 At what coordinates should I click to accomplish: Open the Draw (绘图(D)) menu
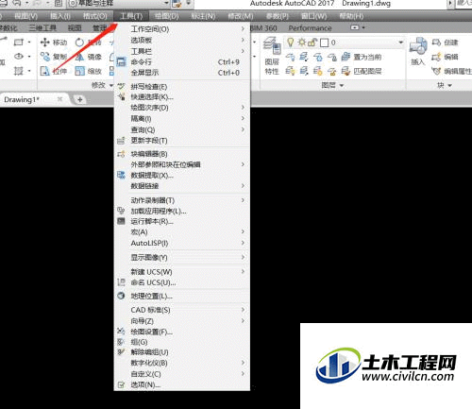click(x=167, y=16)
